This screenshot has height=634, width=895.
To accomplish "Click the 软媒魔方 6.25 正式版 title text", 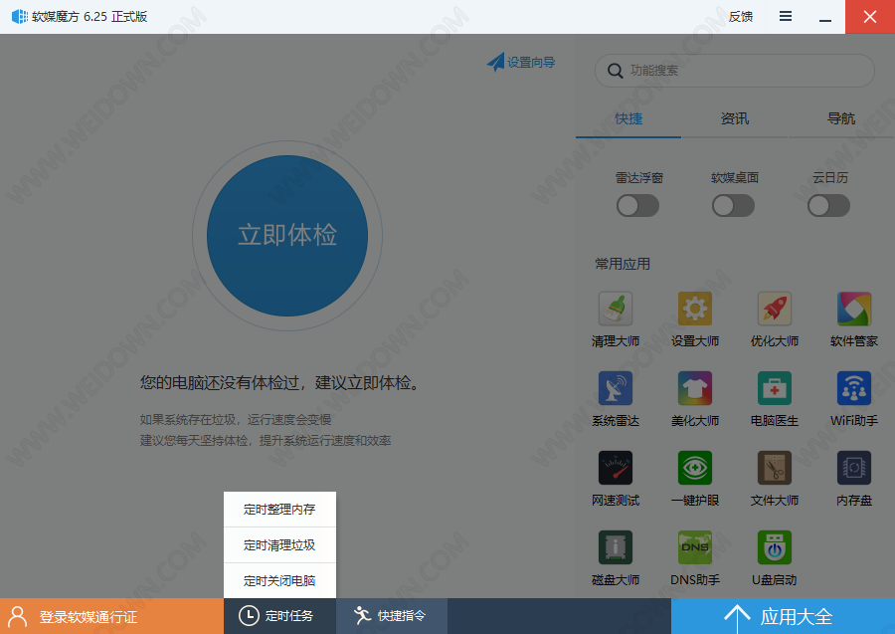I will pyautogui.click(x=89, y=17).
